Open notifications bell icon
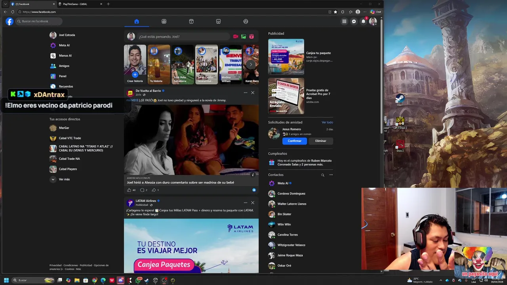Screen dimensions: 507x285 (x=363, y=21)
